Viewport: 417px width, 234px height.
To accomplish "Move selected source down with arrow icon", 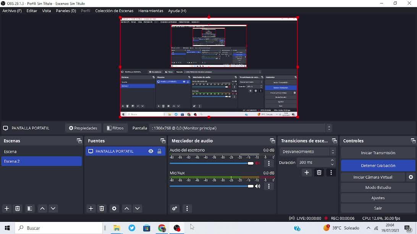I will (x=137, y=208).
